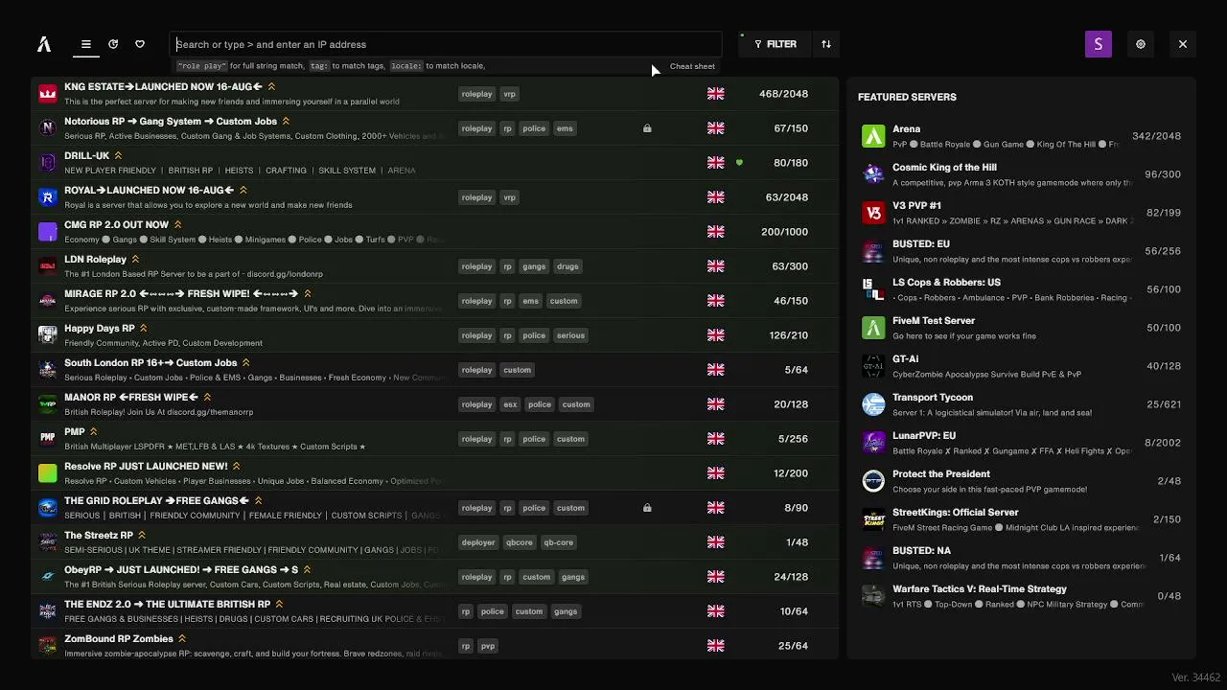Focus the server search input field
1227x690 pixels.
[x=446, y=44]
